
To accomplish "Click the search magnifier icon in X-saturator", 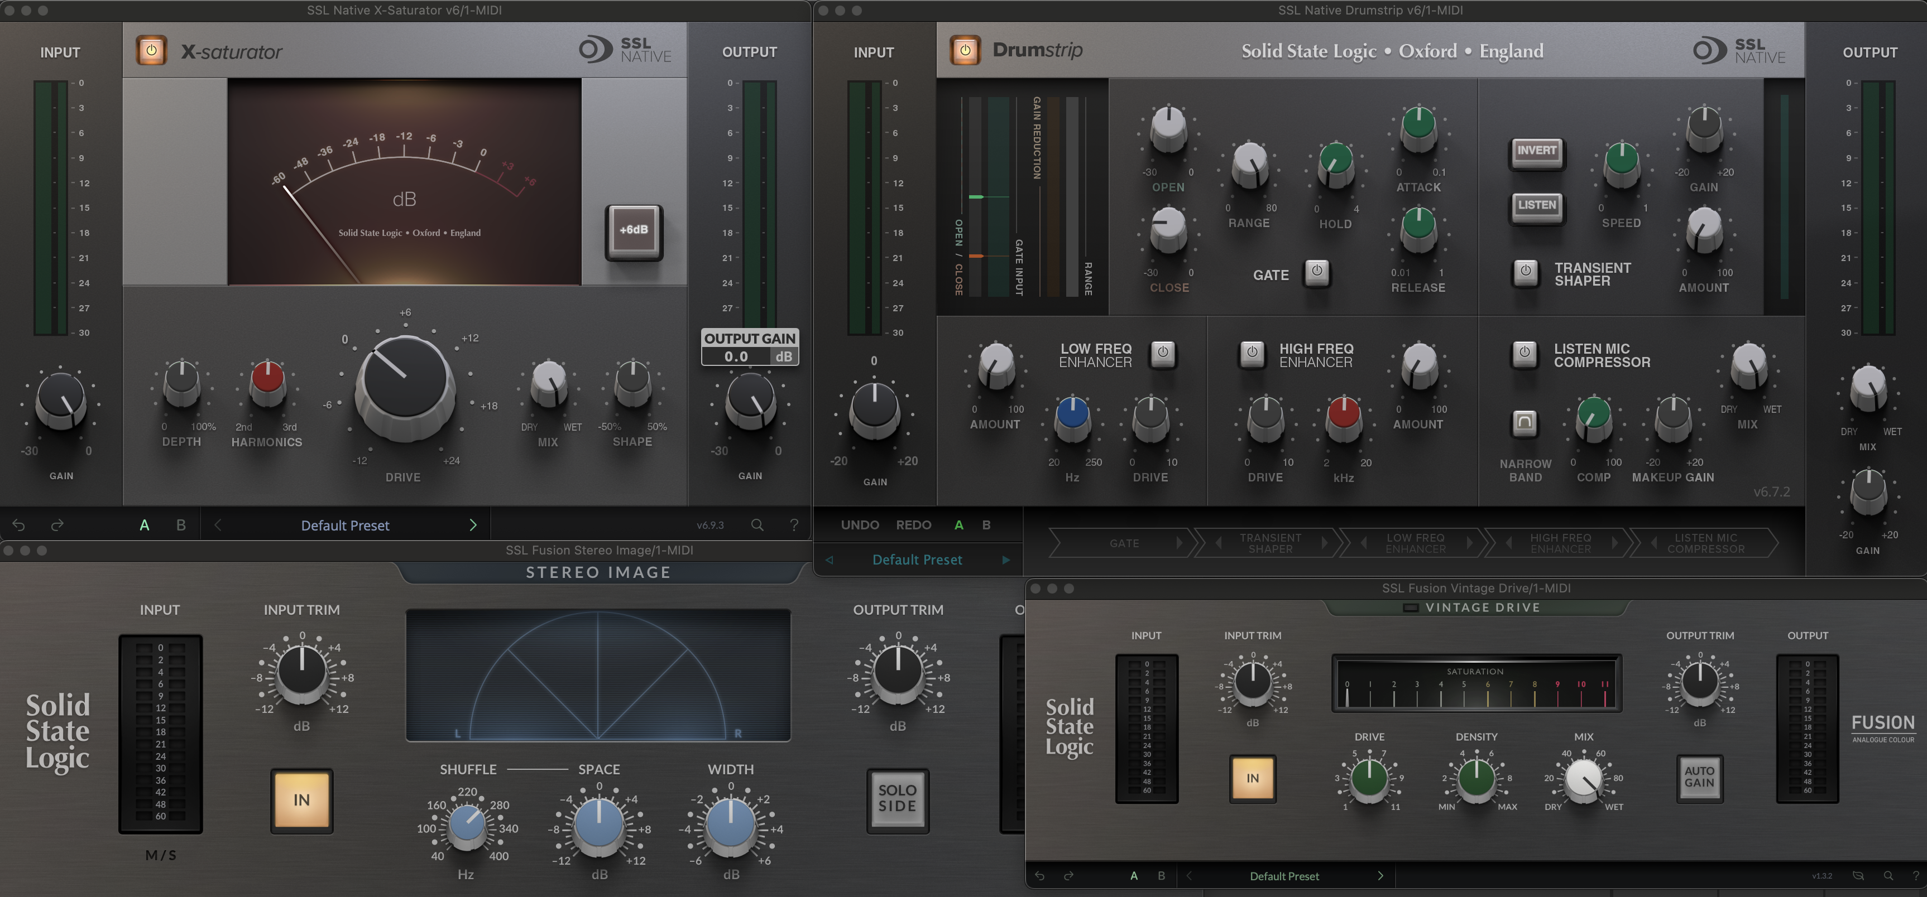I will pos(757,525).
